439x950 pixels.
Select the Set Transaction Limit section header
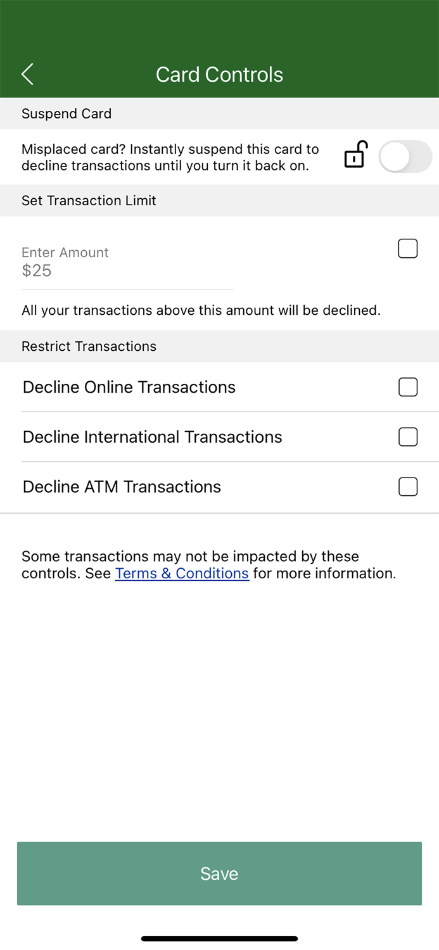(x=89, y=201)
